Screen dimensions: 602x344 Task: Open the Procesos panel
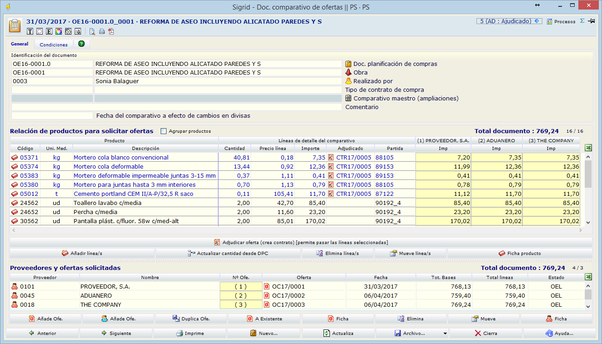coord(561,21)
